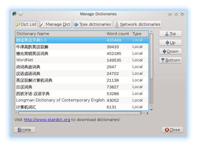The height and width of the screenshot is (147, 197).
Task: Click the bottommost scroll down arrow
Action: click(152, 110)
